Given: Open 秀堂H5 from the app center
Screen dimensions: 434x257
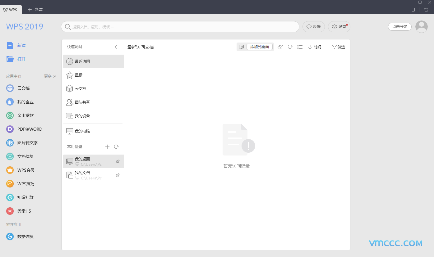Looking at the screenshot, I should point(23,211).
